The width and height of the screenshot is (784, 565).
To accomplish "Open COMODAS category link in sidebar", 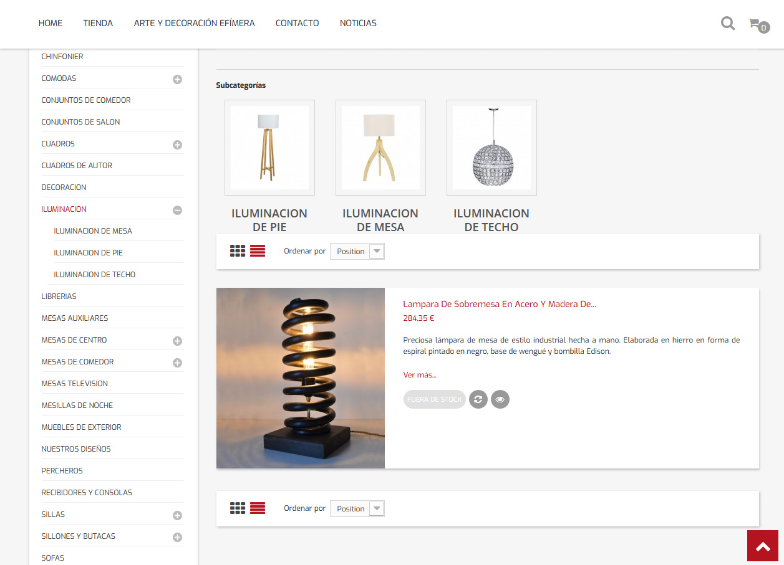I will point(59,78).
